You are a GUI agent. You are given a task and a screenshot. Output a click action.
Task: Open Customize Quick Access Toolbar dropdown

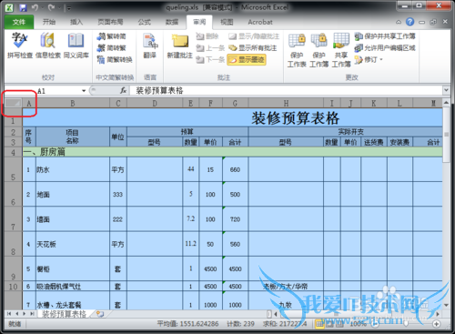68,8
